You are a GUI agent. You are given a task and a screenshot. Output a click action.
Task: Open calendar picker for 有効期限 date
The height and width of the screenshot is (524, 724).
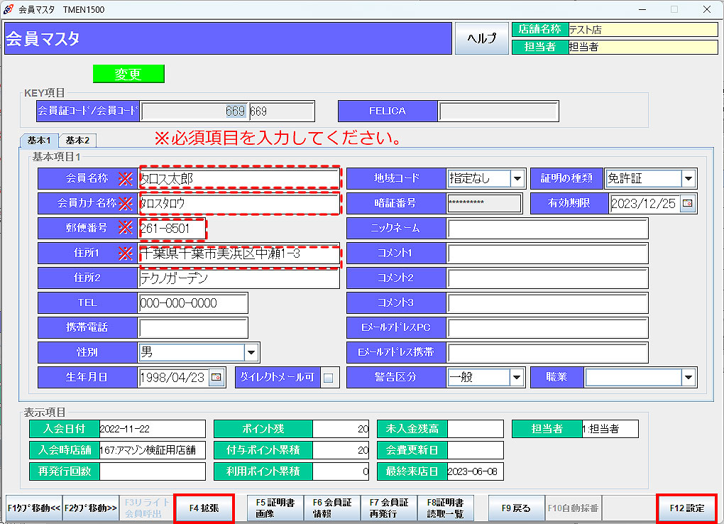[x=687, y=203]
